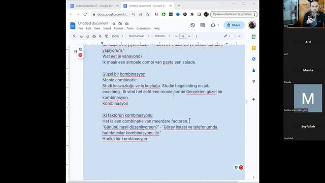Open Roboto font dropdown

[162, 36]
